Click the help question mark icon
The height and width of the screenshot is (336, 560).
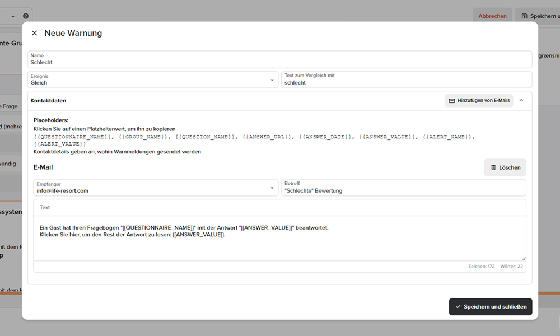26,16
